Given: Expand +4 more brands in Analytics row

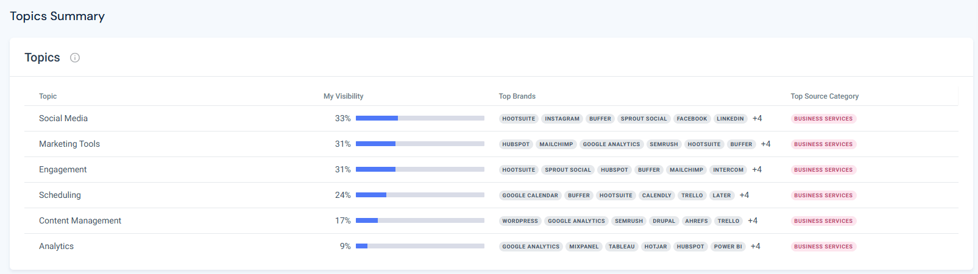Looking at the screenshot, I should click(756, 247).
